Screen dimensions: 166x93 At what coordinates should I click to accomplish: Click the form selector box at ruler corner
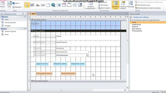tap(29, 17)
